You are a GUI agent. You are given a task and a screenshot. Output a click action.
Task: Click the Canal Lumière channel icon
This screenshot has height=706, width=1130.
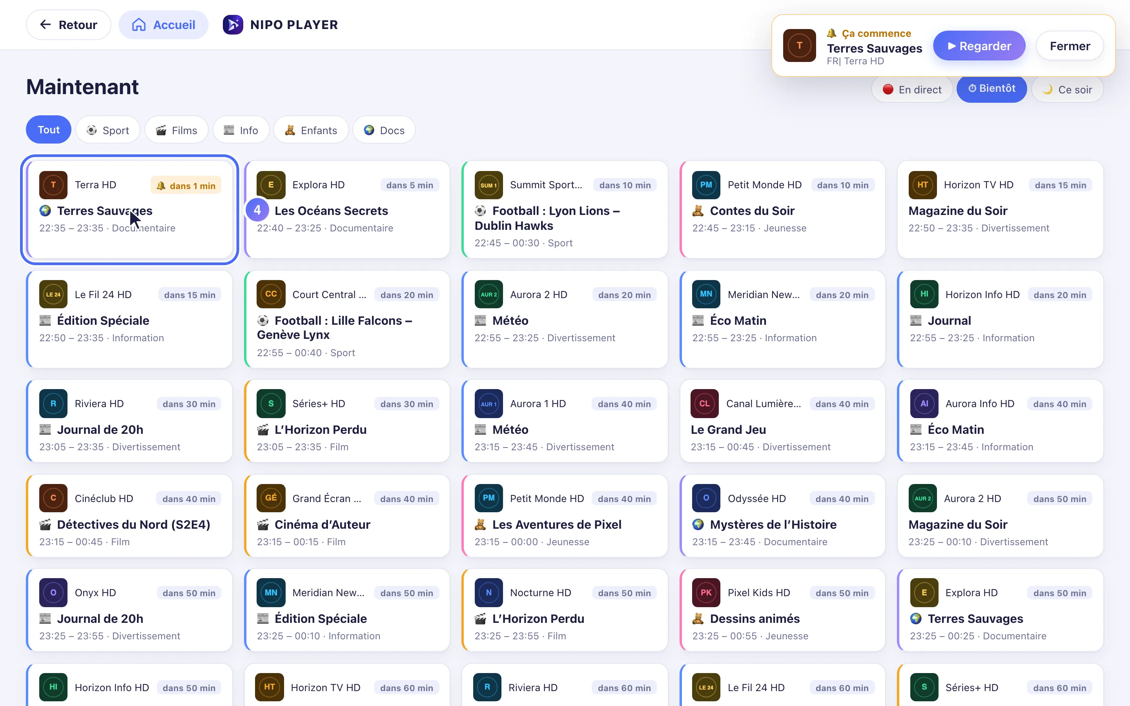(x=705, y=404)
